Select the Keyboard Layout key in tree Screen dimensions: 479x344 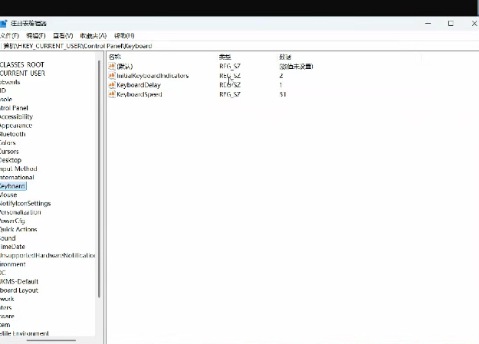[x=19, y=290]
